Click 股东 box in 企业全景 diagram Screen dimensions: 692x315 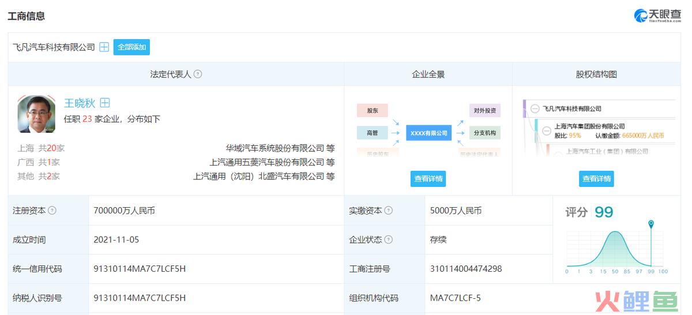pyautogui.click(x=373, y=110)
